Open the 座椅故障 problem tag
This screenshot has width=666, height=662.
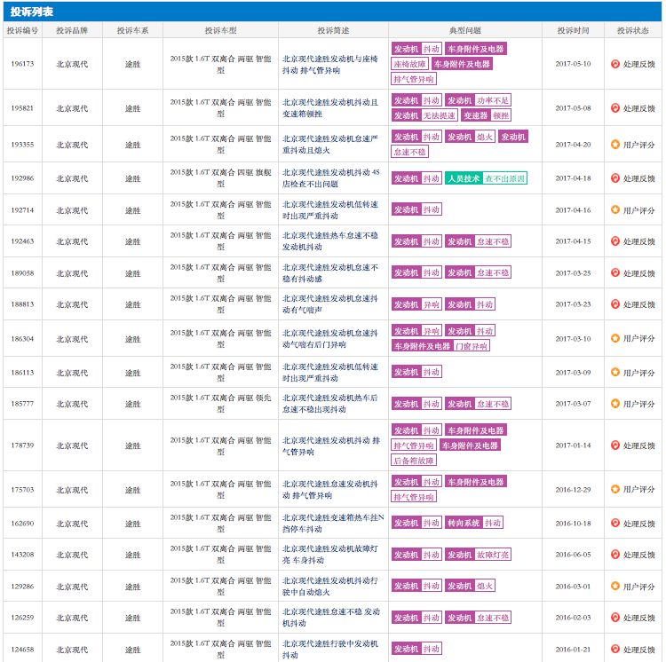click(409, 64)
